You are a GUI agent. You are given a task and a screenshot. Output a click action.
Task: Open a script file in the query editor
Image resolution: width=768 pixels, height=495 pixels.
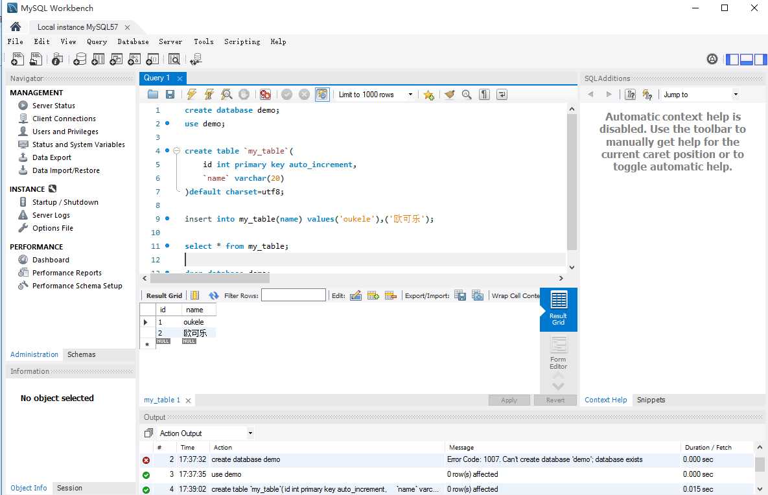click(x=153, y=95)
